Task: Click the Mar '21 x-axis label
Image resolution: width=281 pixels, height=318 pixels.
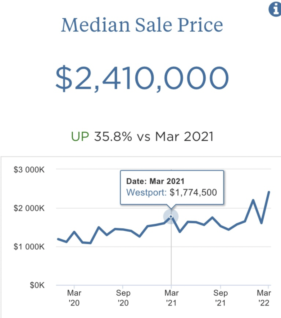Action: (x=171, y=298)
